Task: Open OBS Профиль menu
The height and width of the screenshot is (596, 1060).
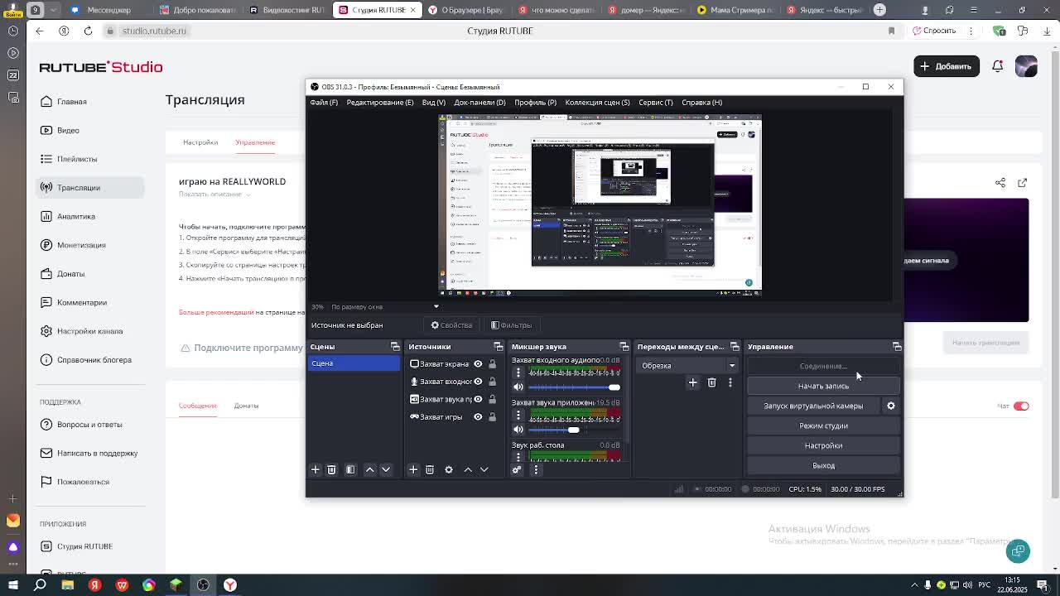Action: click(535, 103)
